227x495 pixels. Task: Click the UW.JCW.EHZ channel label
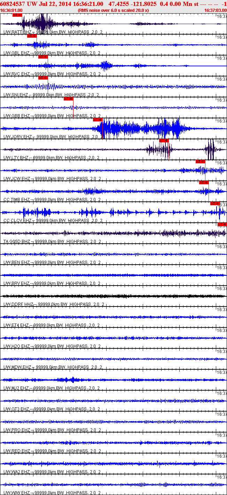click(52, 179)
